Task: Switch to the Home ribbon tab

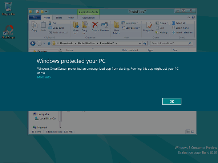Action: pyautogui.click(x=47, y=18)
